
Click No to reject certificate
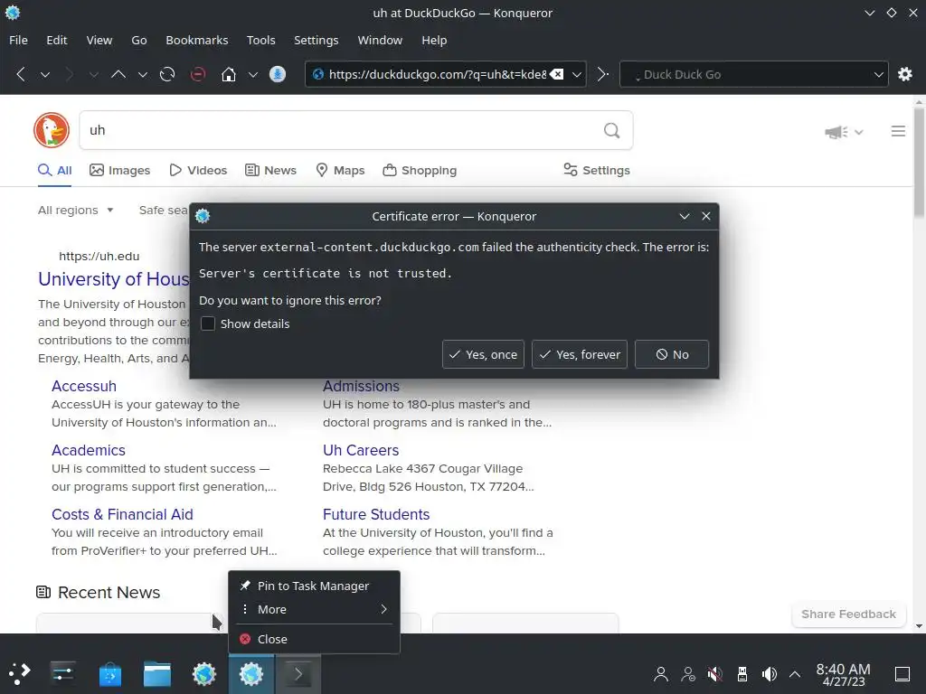click(672, 354)
